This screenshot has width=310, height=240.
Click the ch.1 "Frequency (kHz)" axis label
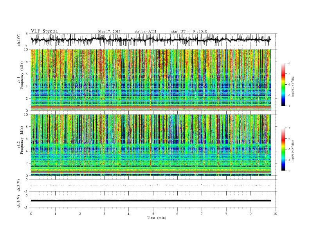pyautogui.click(x=22, y=75)
